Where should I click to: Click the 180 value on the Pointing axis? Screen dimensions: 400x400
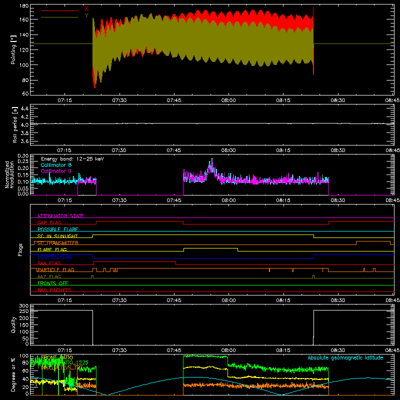[x=24, y=6]
